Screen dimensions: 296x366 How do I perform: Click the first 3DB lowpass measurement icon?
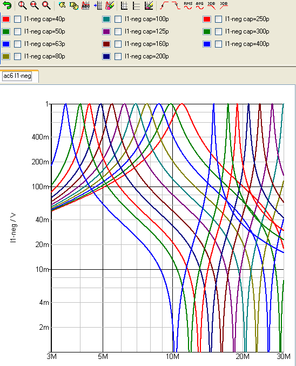click(x=212, y=5)
